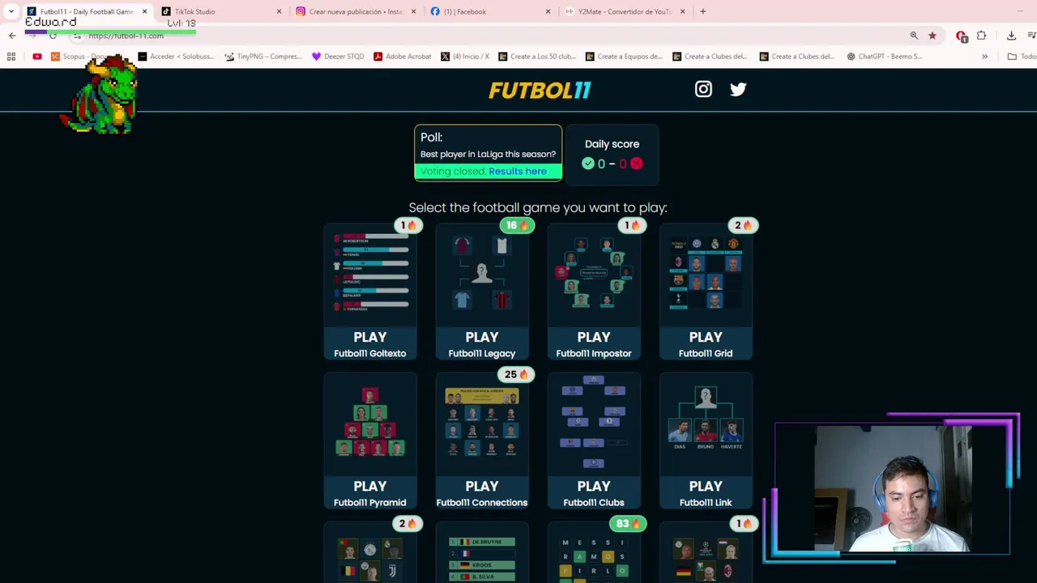Play Futbol11 Grid
1037x583 pixels.
(706, 344)
